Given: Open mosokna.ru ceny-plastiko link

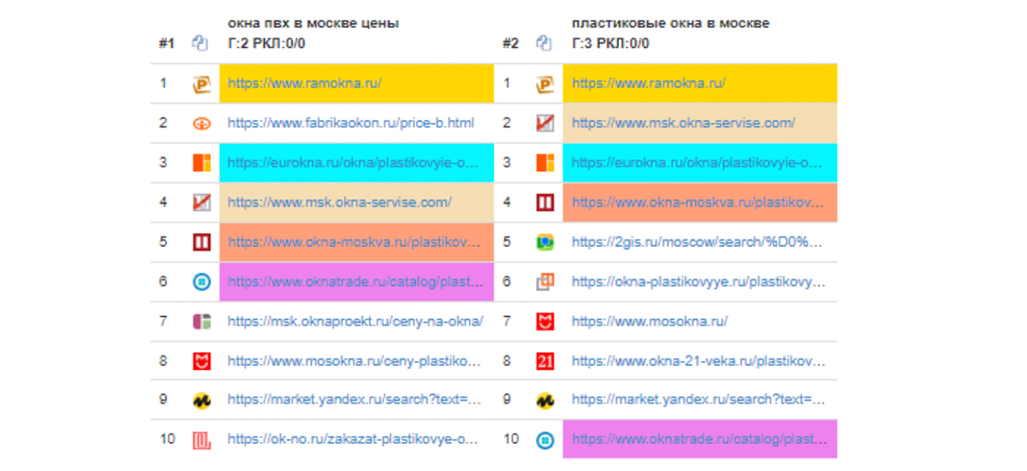Looking at the screenshot, I should (x=353, y=361).
